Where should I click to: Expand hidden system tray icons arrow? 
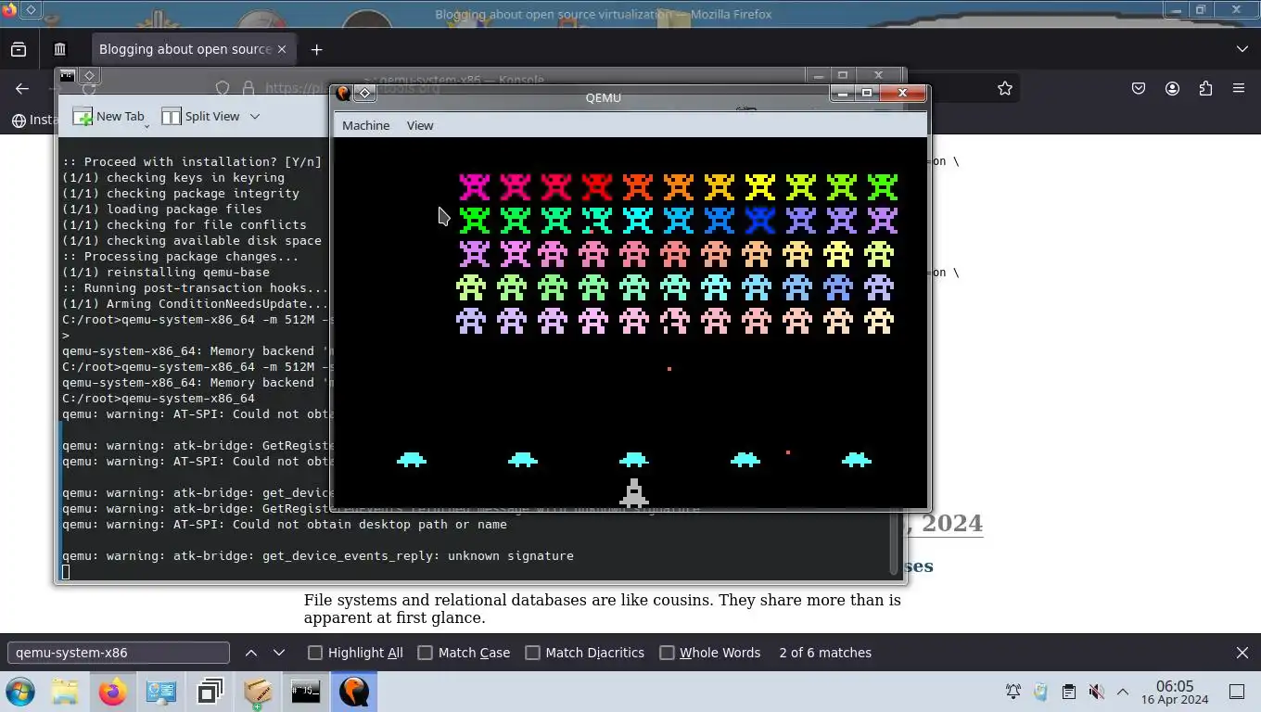coord(1122,692)
